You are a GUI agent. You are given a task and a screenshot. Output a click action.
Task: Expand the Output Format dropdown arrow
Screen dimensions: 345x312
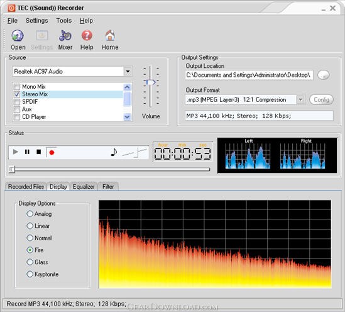300,99
